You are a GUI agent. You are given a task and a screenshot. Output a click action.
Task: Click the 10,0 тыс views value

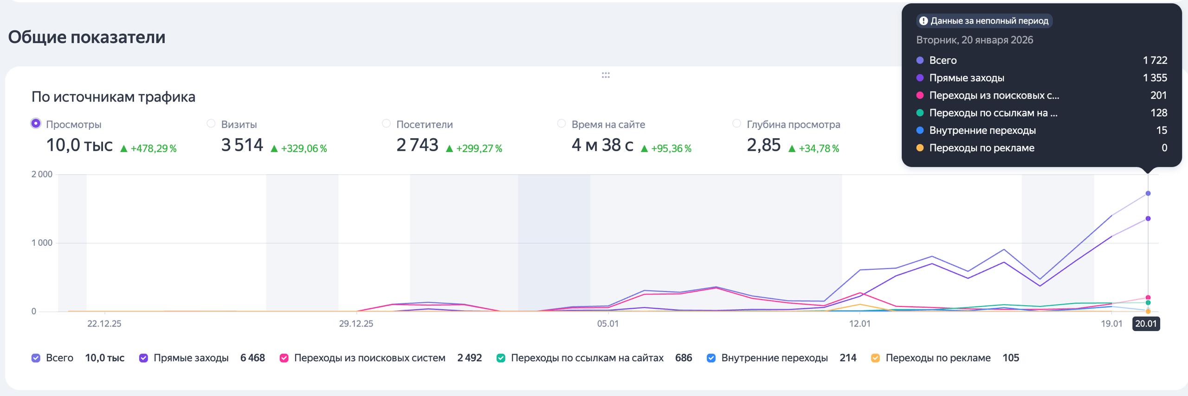79,145
